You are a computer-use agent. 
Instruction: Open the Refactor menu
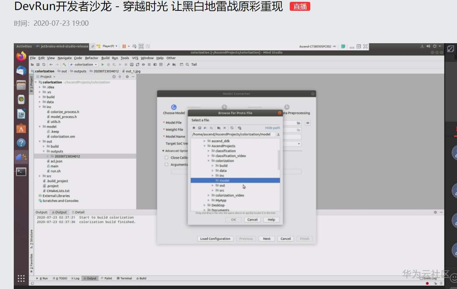click(x=92, y=58)
